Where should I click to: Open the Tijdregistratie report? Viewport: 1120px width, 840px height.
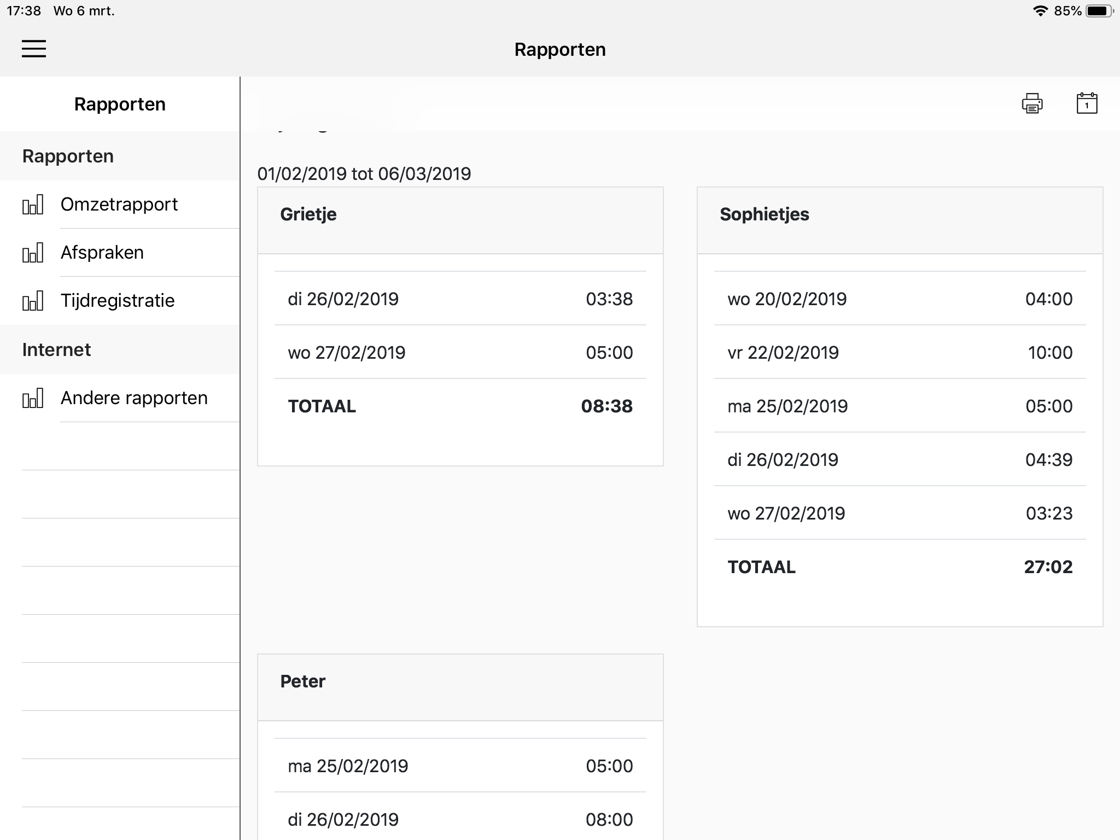pos(118,301)
